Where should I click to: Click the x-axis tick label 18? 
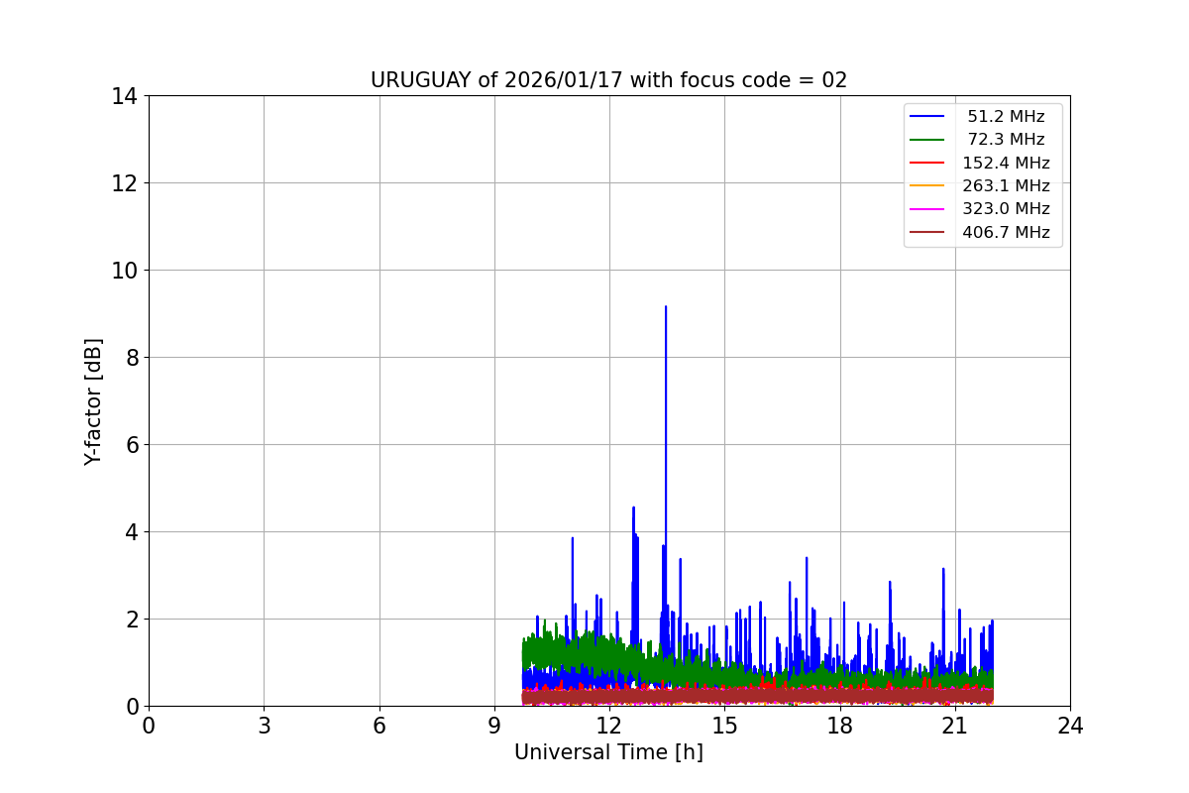(x=840, y=726)
